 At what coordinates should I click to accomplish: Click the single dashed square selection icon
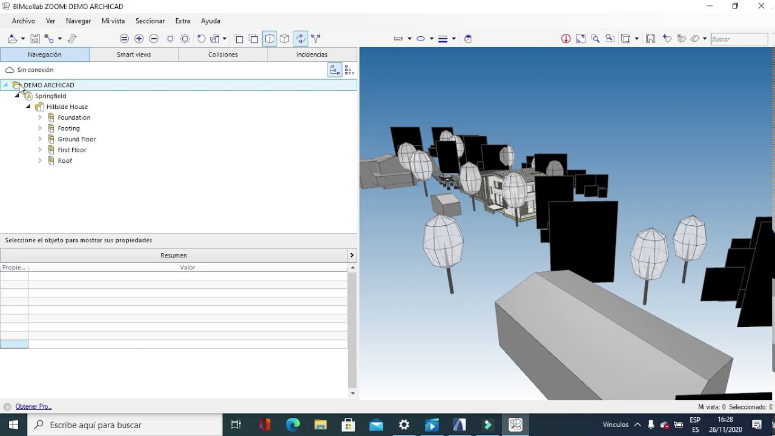239,39
